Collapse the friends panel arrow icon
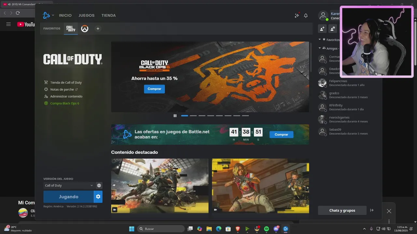This screenshot has width=417, height=234. point(372,210)
